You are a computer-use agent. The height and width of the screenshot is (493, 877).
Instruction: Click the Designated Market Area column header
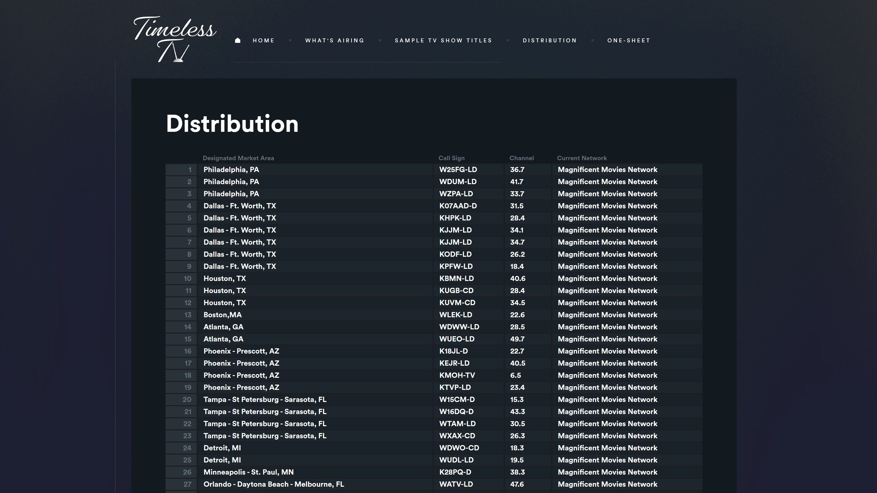click(238, 158)
